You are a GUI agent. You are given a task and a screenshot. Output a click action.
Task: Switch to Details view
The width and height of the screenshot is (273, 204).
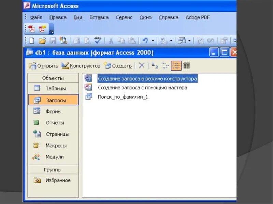click(x=186, y=66)
